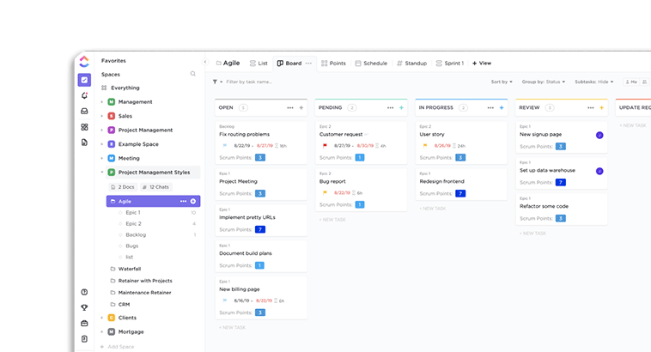This screenshot has width=651, height=352.
Task: Open the notifications bell in left rail
Action: 84,95
